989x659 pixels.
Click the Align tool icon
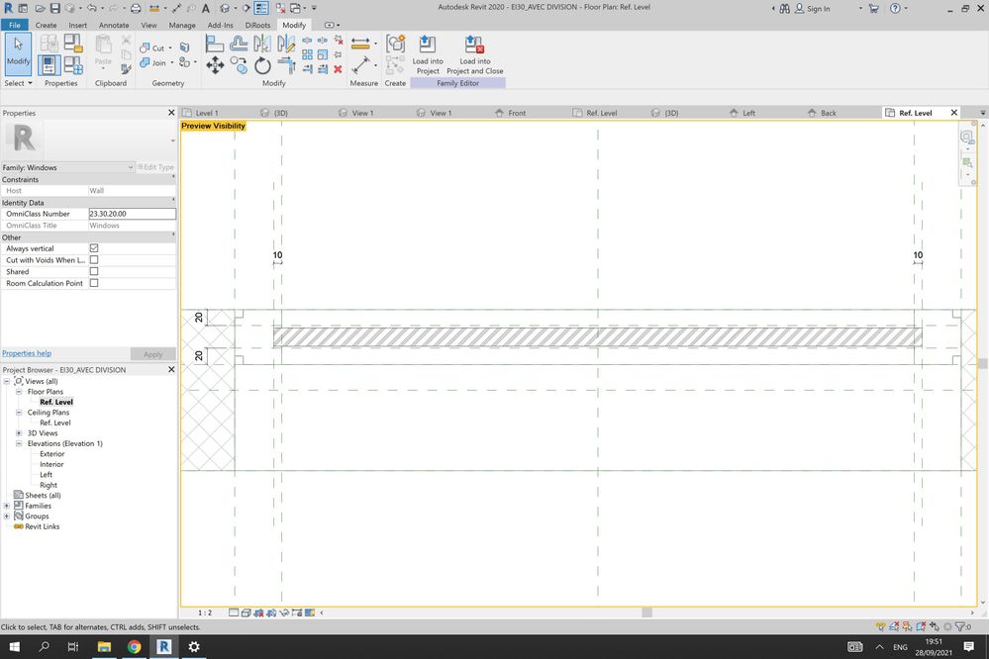pyautogui.click(x=215, y=44)
